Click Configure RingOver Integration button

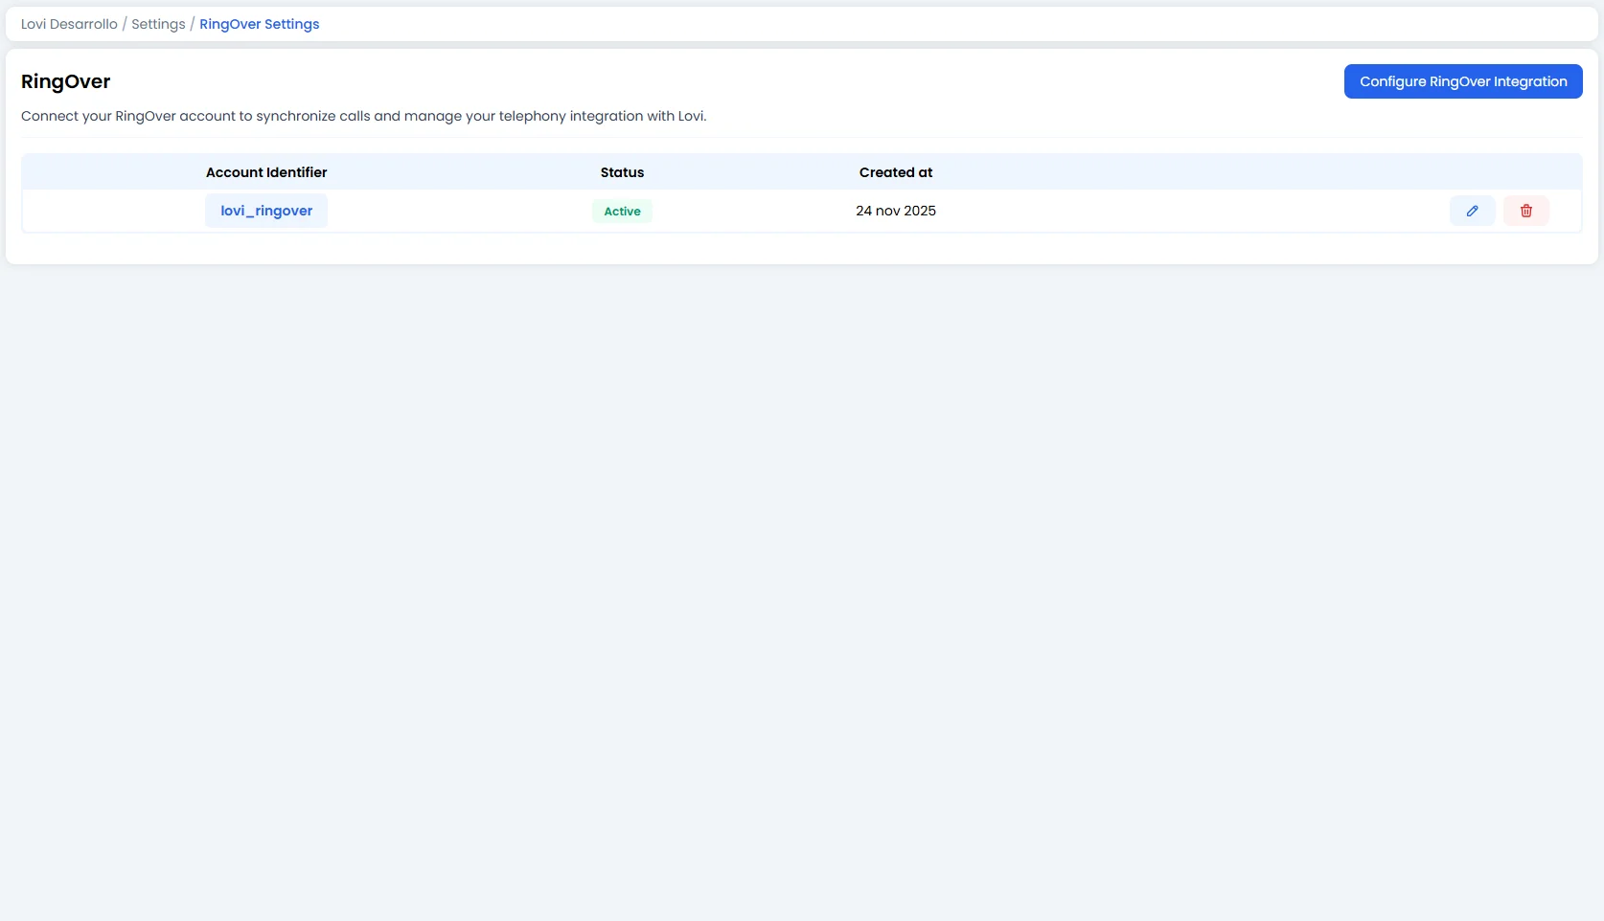(1463, 81)
